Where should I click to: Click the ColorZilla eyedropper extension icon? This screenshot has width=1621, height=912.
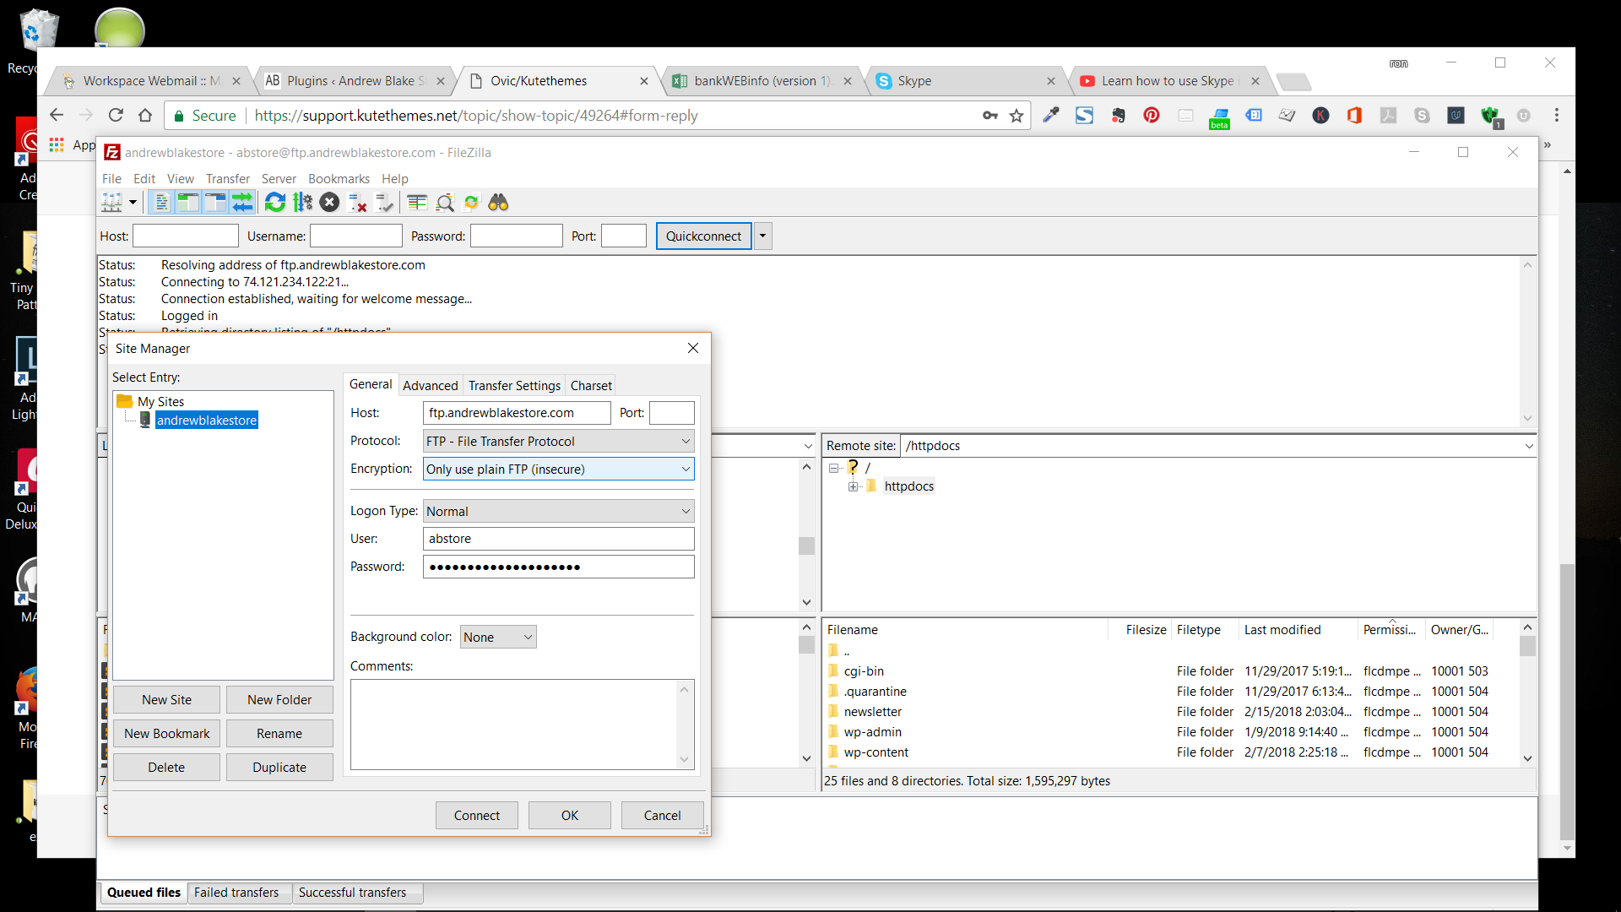coord(1050,116)
